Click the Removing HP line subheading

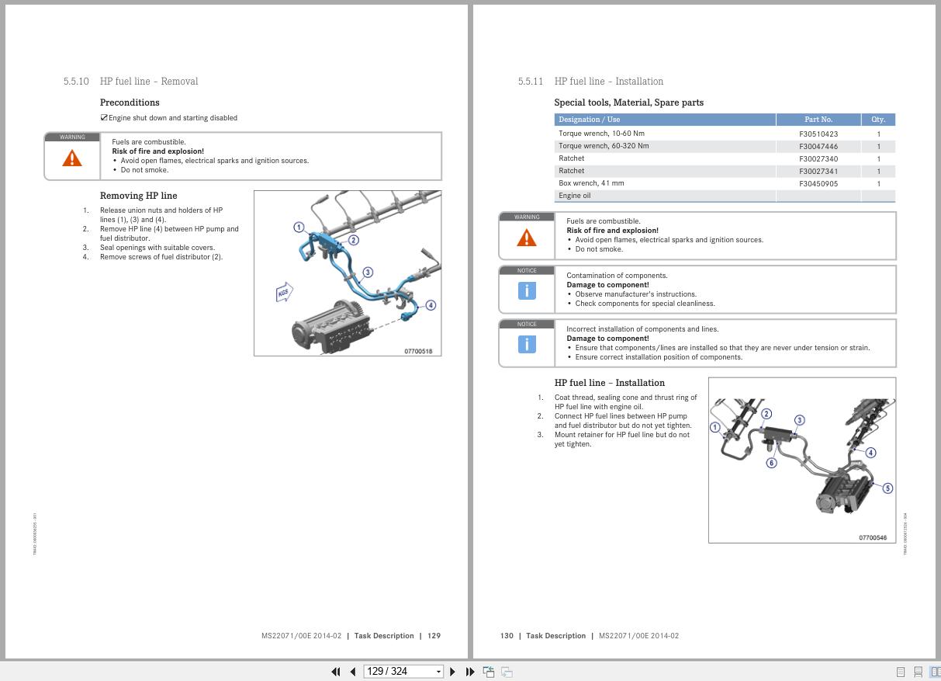tap(138, 196)
